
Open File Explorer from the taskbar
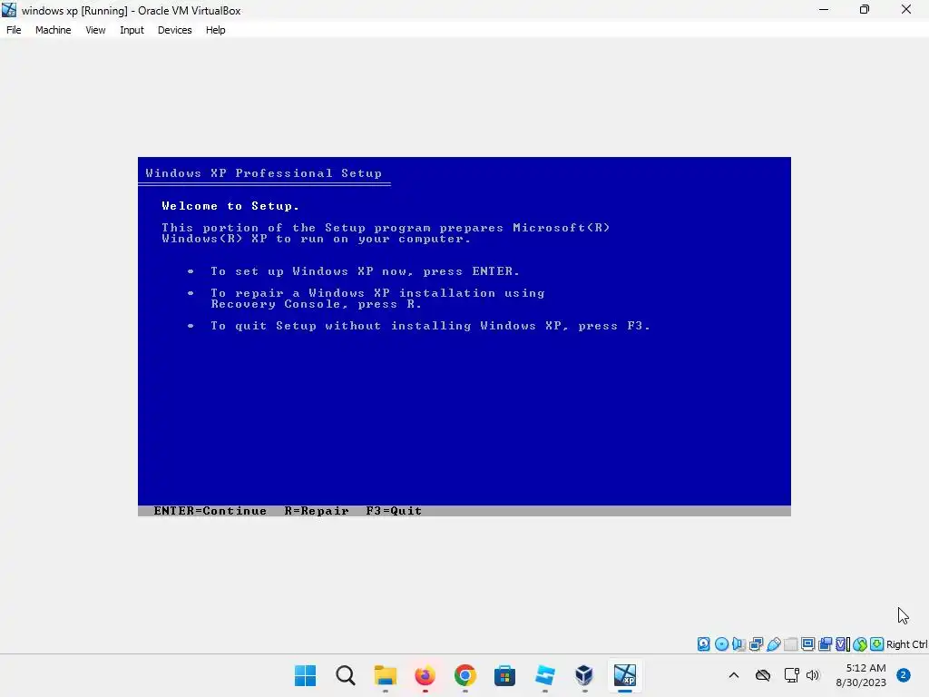coord(385,675)
